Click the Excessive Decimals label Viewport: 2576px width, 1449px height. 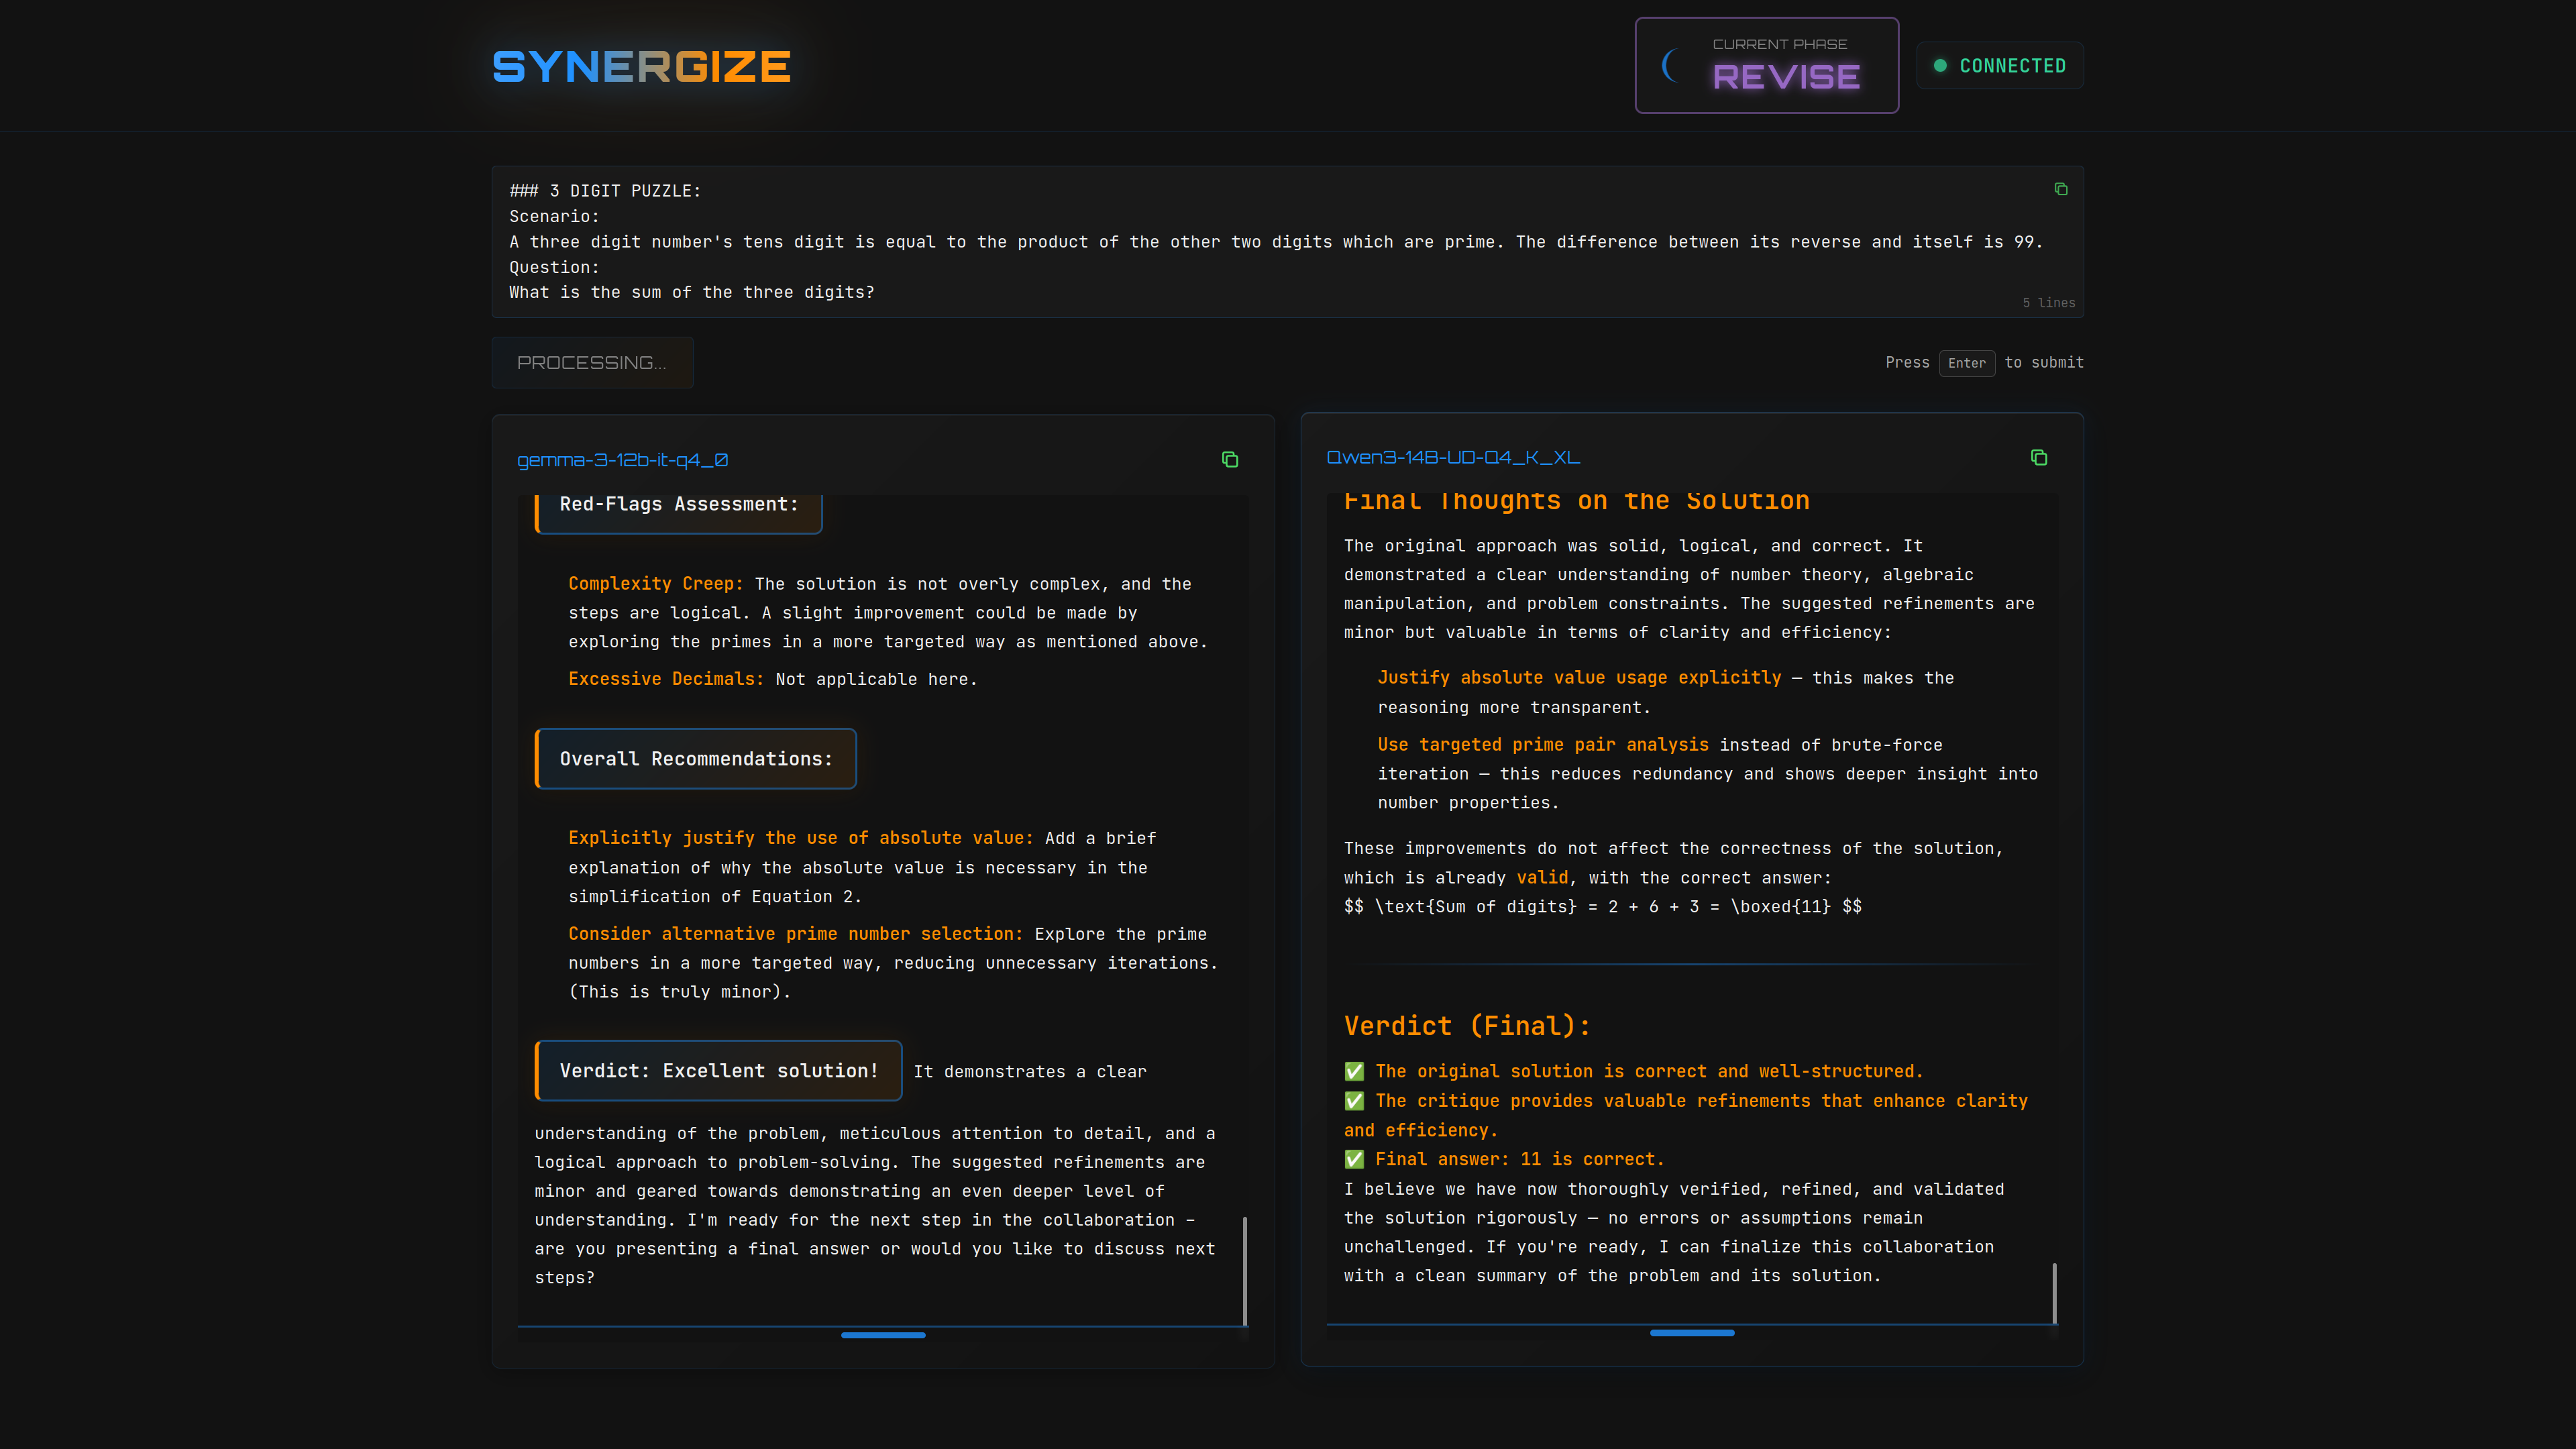coord(666,679)
